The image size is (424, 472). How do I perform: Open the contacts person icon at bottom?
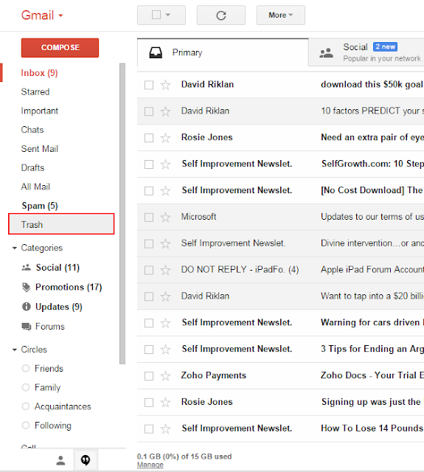60,460
